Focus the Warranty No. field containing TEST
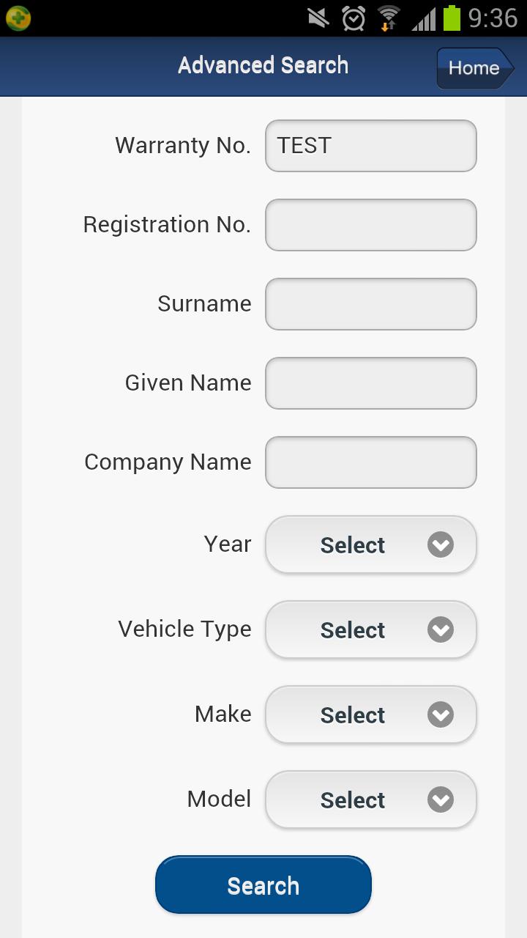527x938 pixels. click(370, 146)
